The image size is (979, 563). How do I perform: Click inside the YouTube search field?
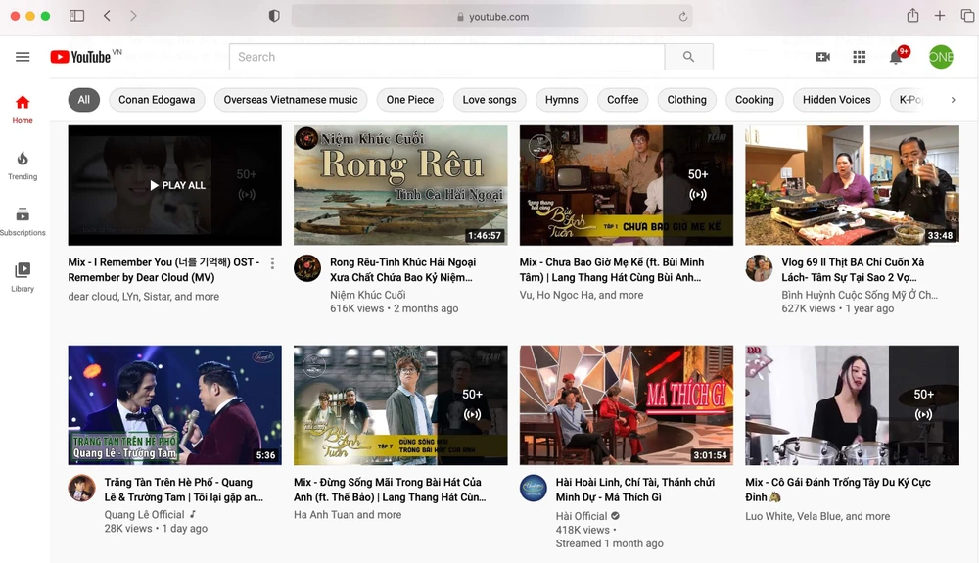(445, 57)
